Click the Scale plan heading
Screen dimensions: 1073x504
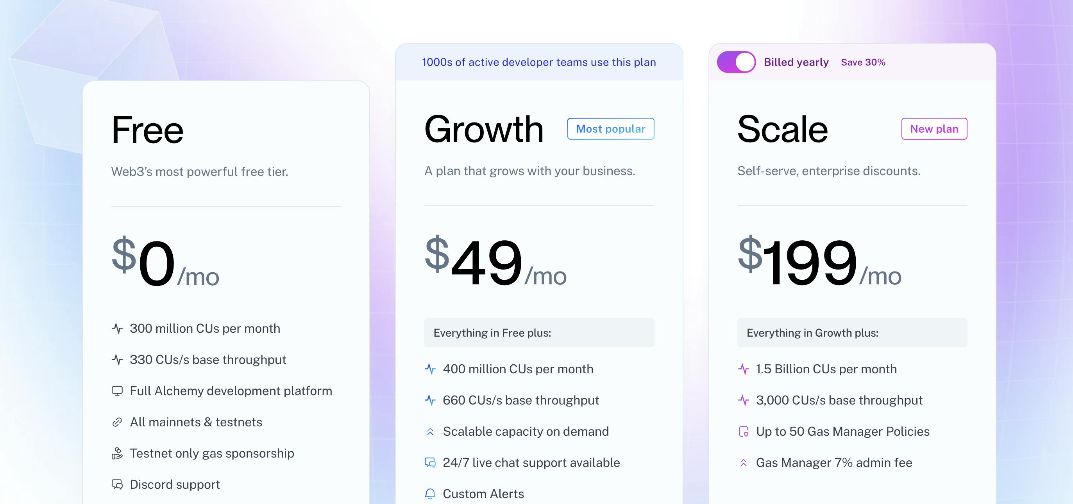click(x=782, y=130)
